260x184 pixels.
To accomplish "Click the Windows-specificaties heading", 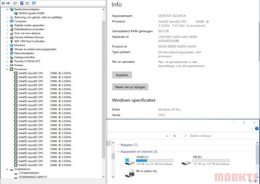I will pos(134,100).
